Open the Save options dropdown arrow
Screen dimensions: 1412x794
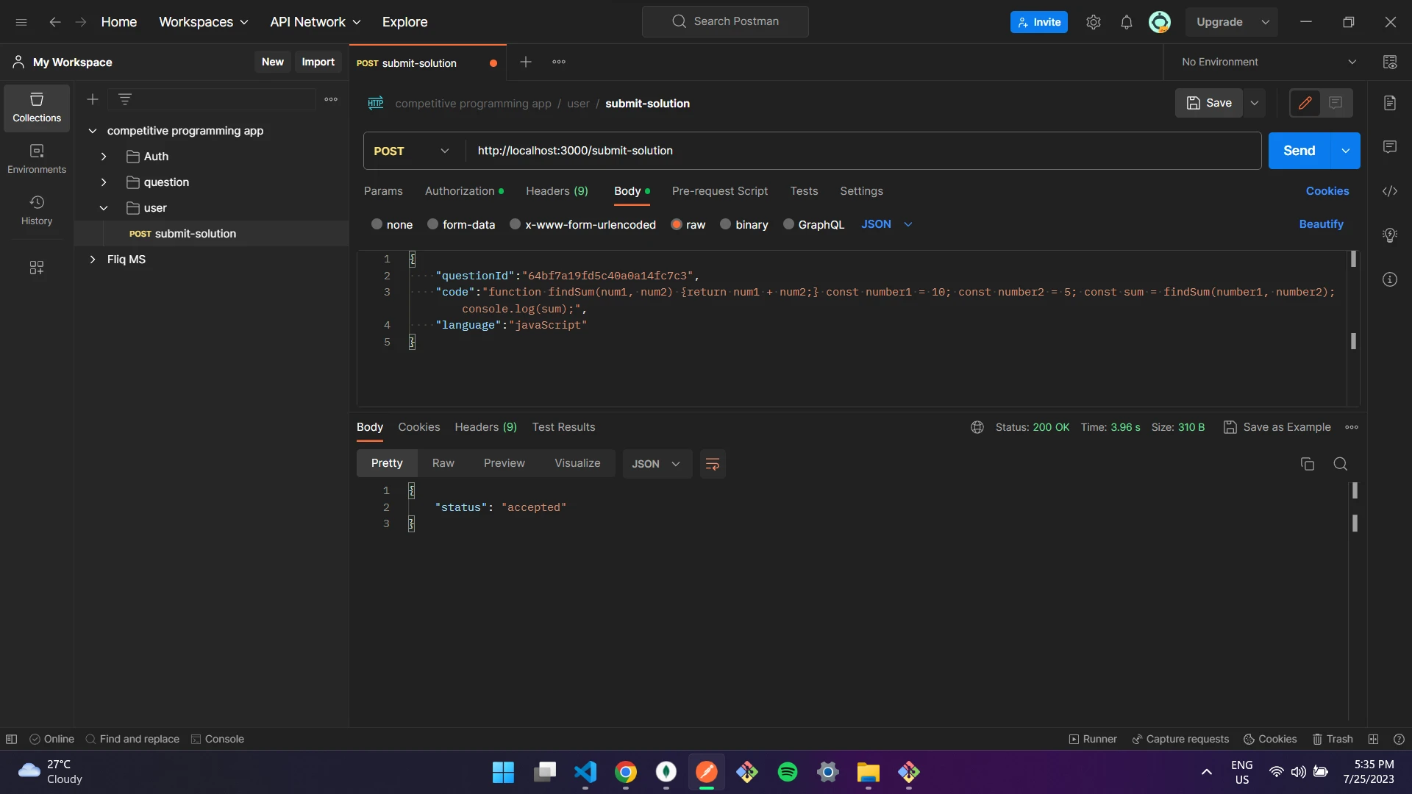pyautogui.click(x=1255, y=103)
